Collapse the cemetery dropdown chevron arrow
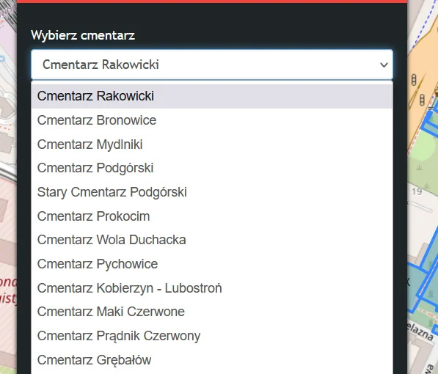The image size is (438, 374). (384, 65)
